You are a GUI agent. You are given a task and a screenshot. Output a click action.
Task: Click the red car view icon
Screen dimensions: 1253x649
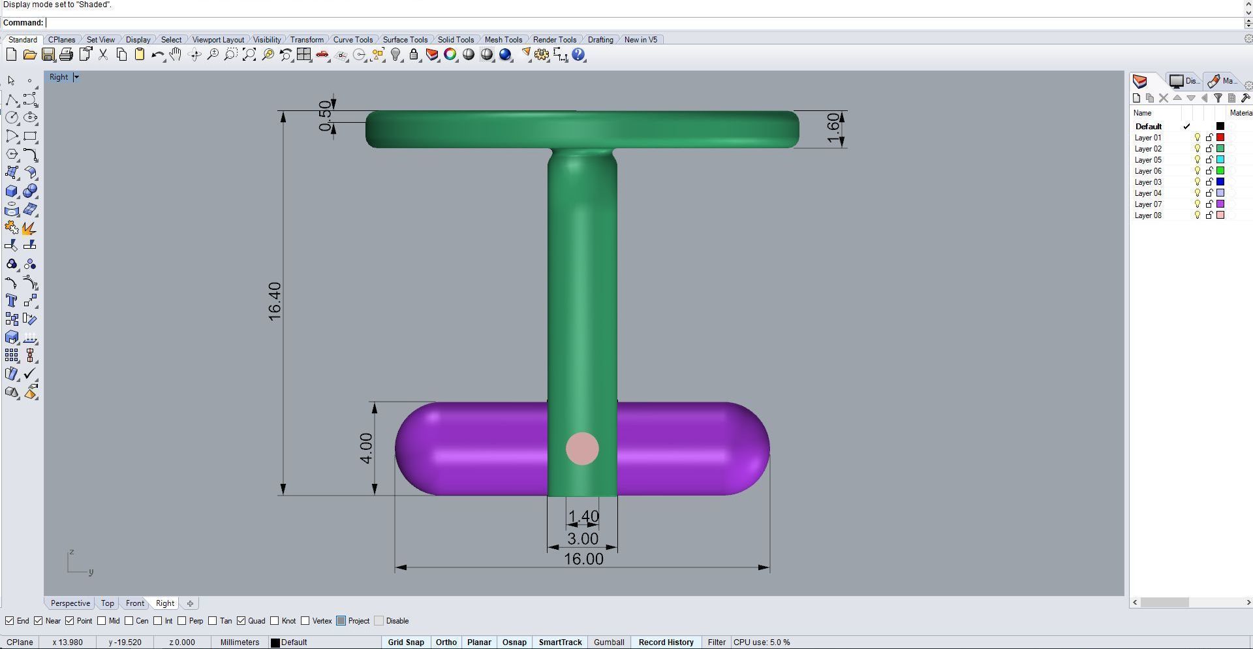[322, 55]
